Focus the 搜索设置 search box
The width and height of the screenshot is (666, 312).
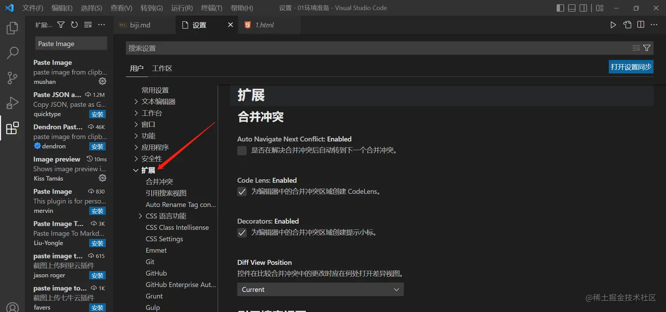tap(379, 48)
